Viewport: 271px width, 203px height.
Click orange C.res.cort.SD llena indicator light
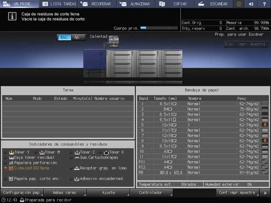click(x=5, y=168)
